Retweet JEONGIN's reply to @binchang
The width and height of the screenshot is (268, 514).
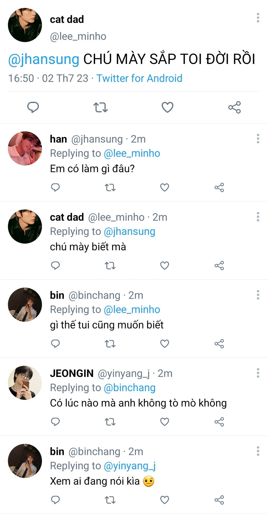pyautogui.click(x=110, y=422)
